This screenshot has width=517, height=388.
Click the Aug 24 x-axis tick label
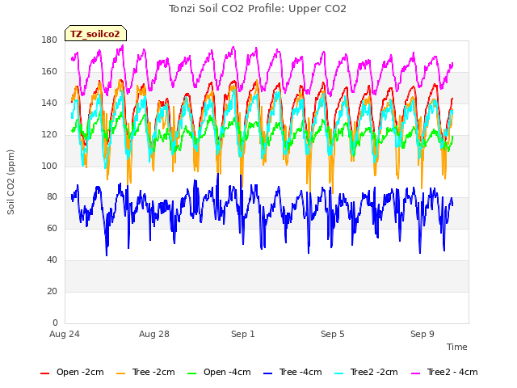[x=65, y=334]
